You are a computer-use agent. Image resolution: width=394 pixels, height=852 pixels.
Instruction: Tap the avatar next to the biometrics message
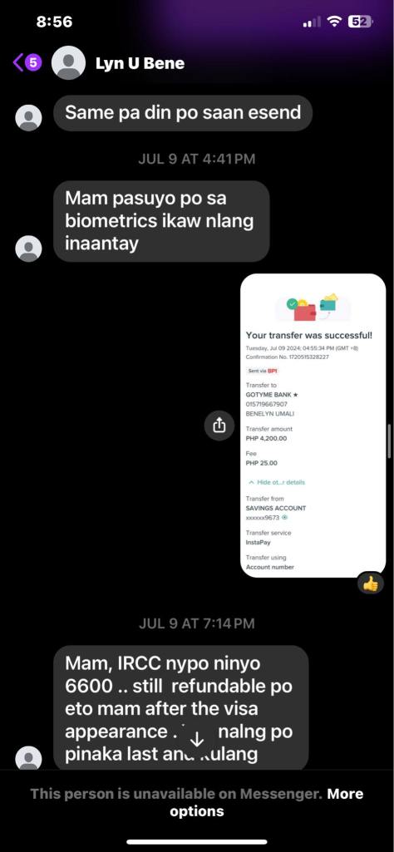(x=28, y=249)
